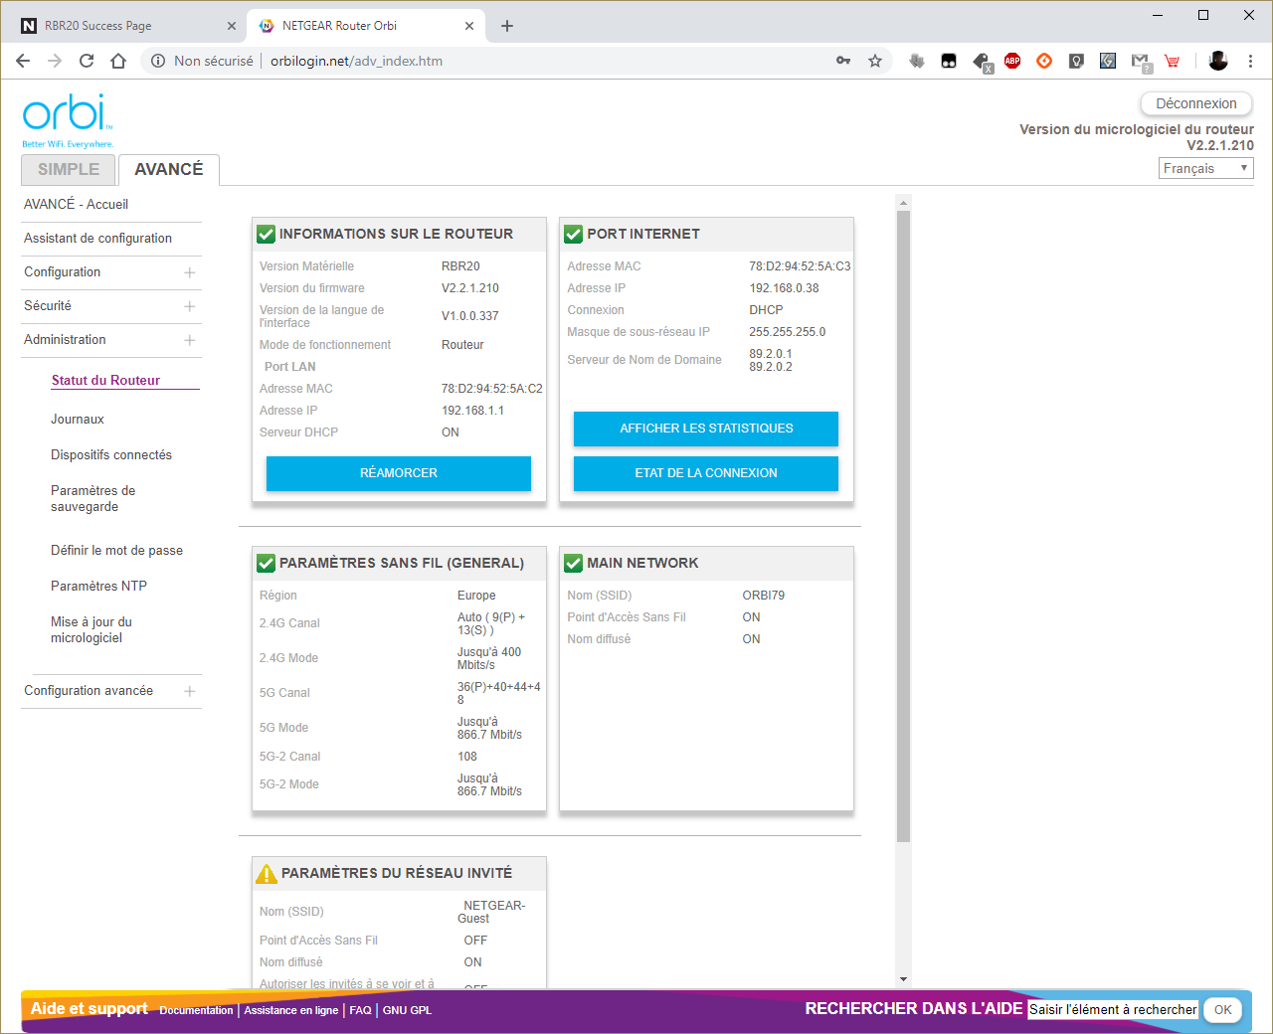
Task: Open the GNU GPL link
Action: point(407,1010)
